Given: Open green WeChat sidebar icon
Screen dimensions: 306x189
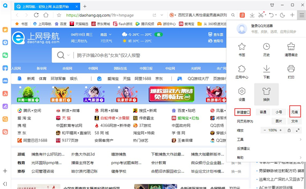Looking at the screenshot, I should click(5, 55).
